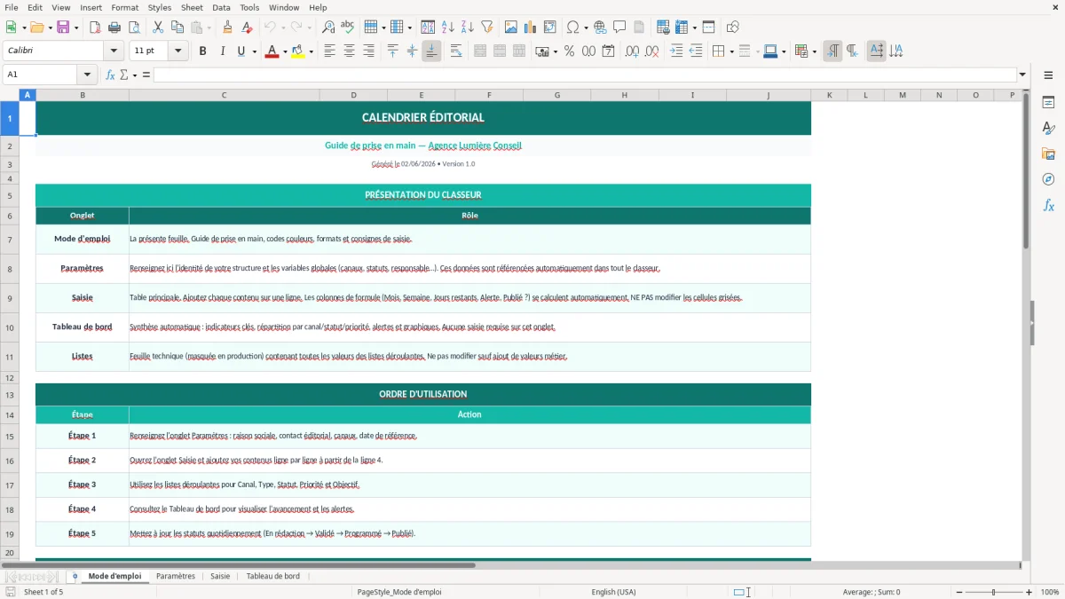1065x599 pixels.
Task: Open Find & Replace from the toolbar
Action: [328, 28]
